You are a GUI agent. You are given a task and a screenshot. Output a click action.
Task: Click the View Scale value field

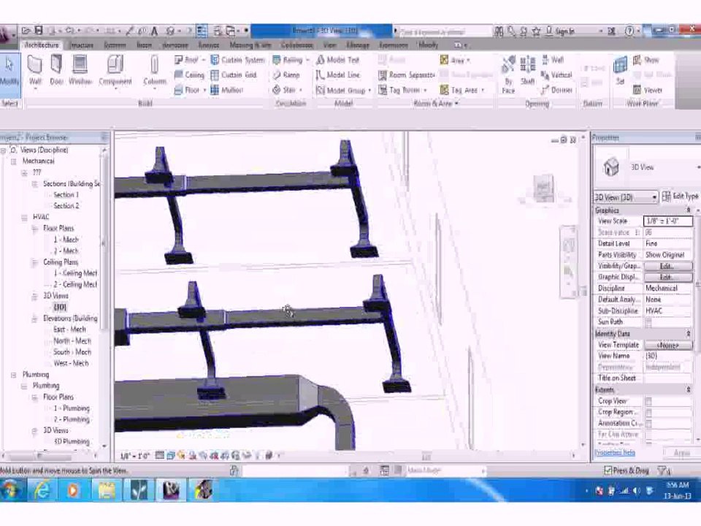pyautogui.click(x=668, y=221)
